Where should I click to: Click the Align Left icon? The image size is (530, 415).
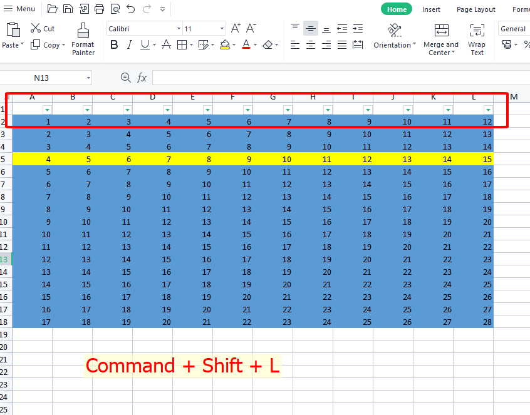(294, 44)
